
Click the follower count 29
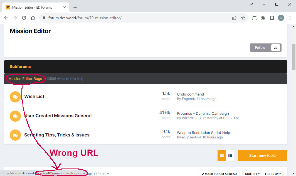click(x=276, y=48)
